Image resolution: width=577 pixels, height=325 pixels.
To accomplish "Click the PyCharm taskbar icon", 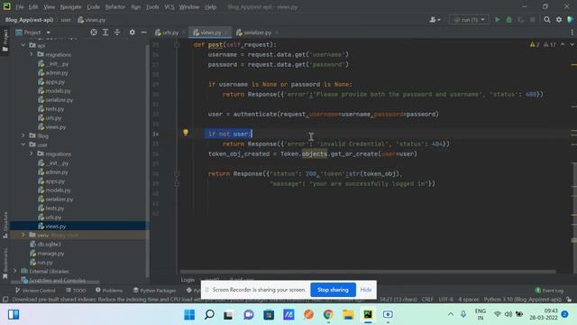I will [368, 315].
